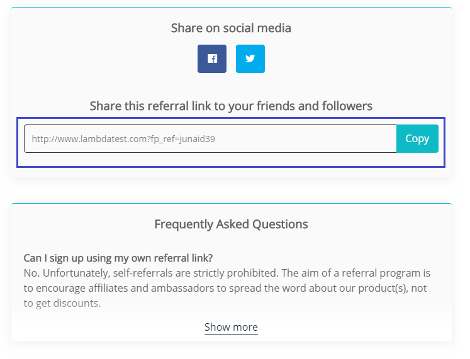Viewport: 470px width, 359px height.
Task: Click the blue Facebook logo square
Action: [x=212, y=58]
